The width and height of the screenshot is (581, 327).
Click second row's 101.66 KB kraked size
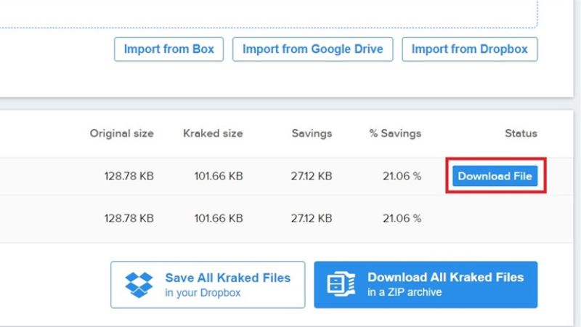(x=219, y=218)
